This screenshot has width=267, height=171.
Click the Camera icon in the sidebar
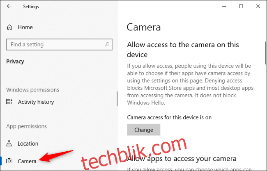pyautogui.click(x=9, y=161)
